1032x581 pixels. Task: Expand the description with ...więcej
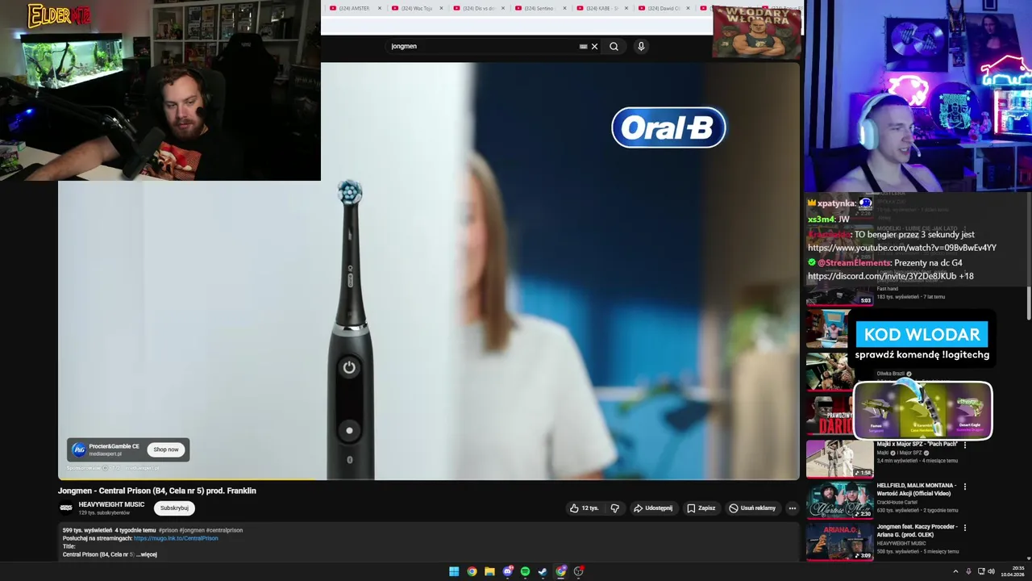click(147, 554)
